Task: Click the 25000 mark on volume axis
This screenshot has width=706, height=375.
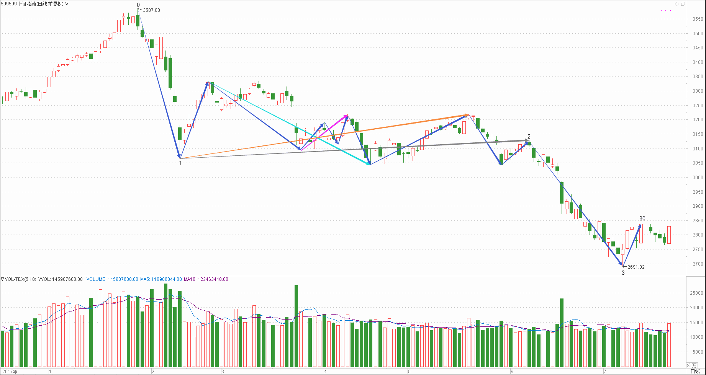Action: pos(696,293)
